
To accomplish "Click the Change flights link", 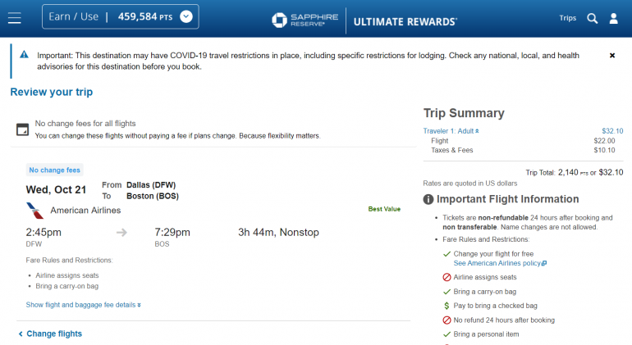I will [x=53, y=334].
